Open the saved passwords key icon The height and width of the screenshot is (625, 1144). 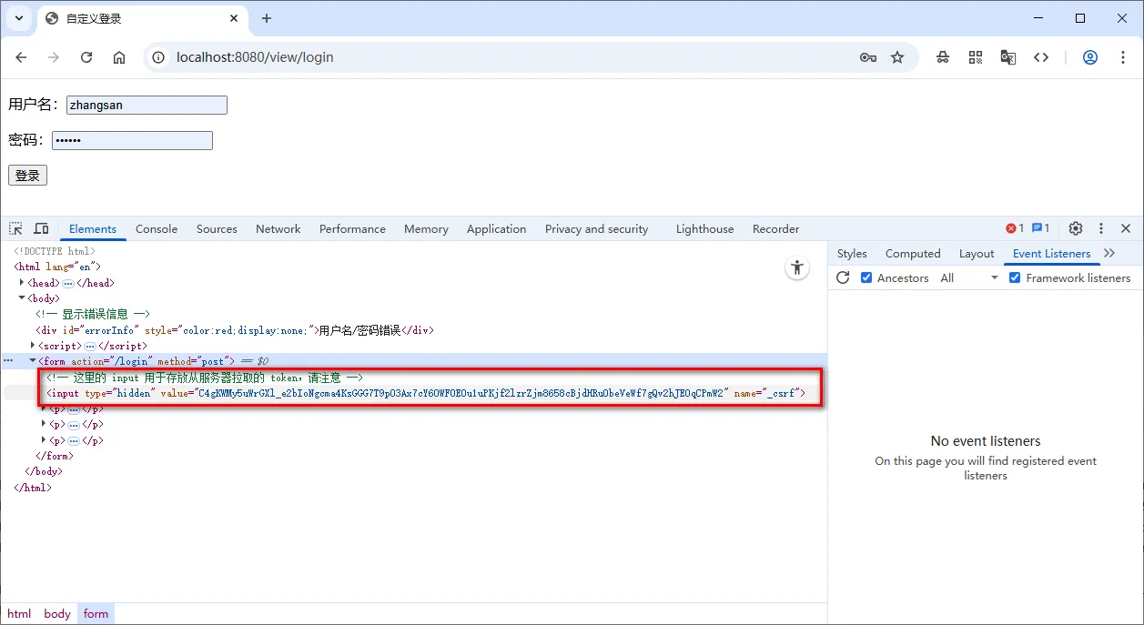point(868,57)
